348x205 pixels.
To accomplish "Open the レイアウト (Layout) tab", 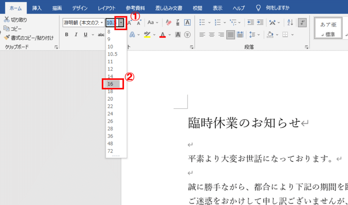I will pyautogui.click(x=107, y=8).
